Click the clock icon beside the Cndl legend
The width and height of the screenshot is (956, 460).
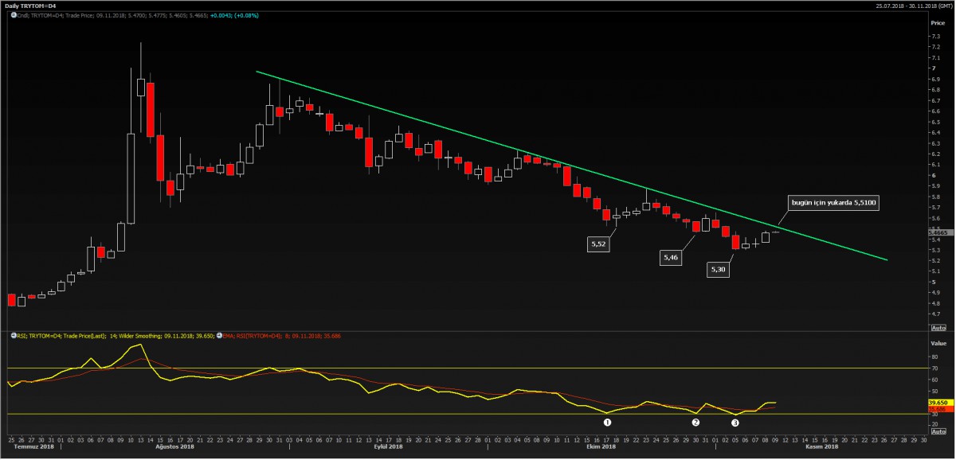click(13, 15)
